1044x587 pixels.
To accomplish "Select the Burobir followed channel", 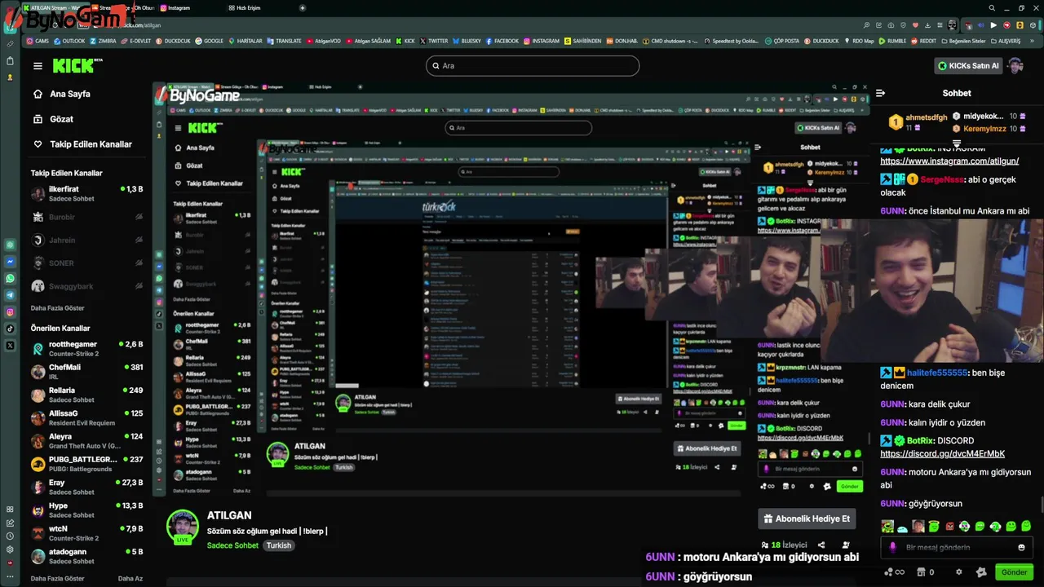I will click(x=86, y=218).
